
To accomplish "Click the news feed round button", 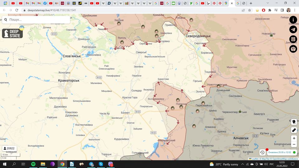I will [x=293, y=39].
